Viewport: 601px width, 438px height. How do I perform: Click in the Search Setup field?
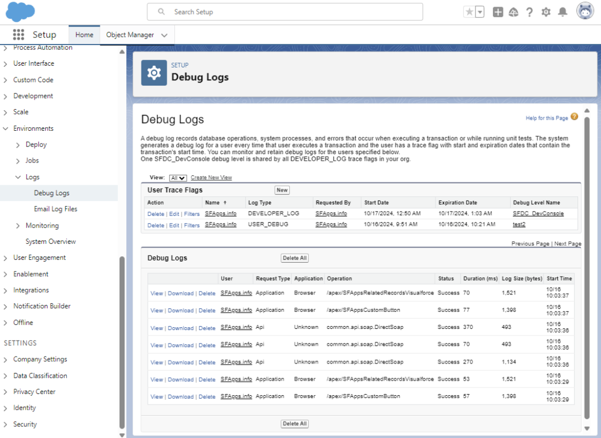[x=285, y=12]
